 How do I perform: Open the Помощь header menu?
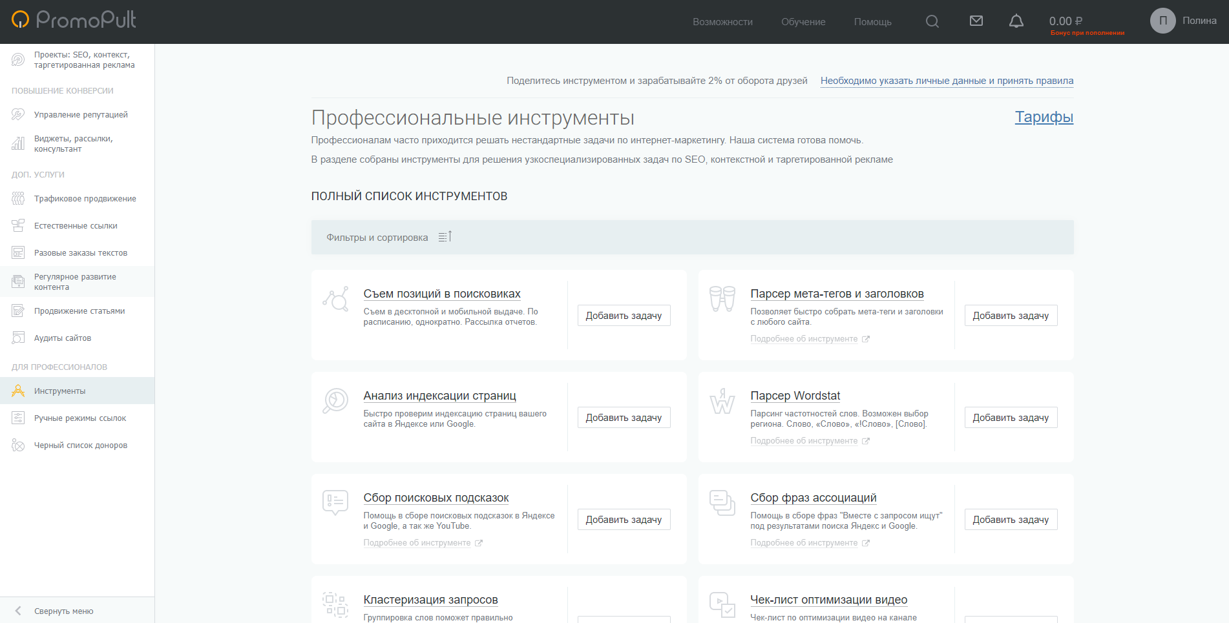pyautogui.click(x=872, y=22)
